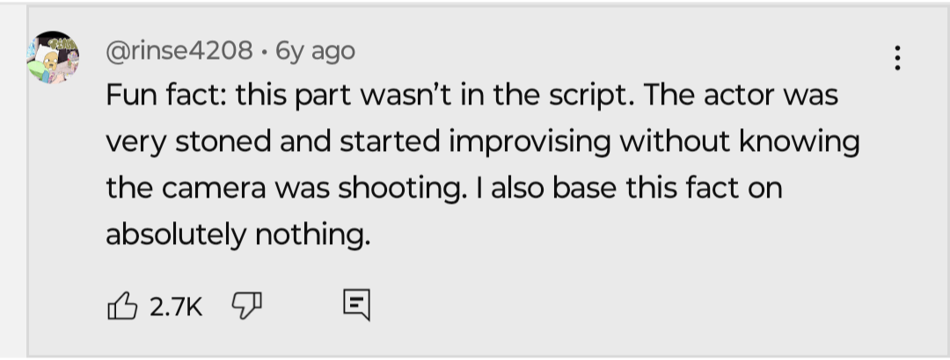Open replies using the comment bubble icon
The height and width of the screenshot is (360, 950).
tap(355, 306)
